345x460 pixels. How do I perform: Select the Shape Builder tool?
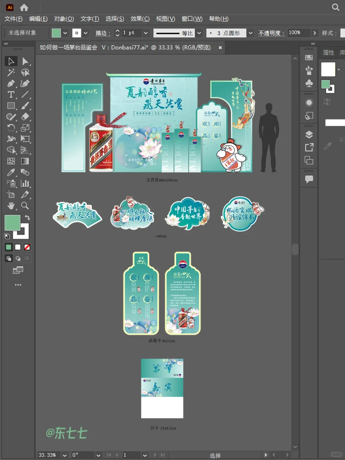(11, 150)
